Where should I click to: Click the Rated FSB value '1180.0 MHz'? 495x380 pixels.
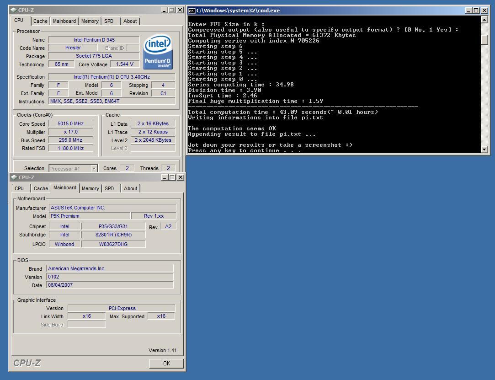pyautogui.click(x=71, y=148)
